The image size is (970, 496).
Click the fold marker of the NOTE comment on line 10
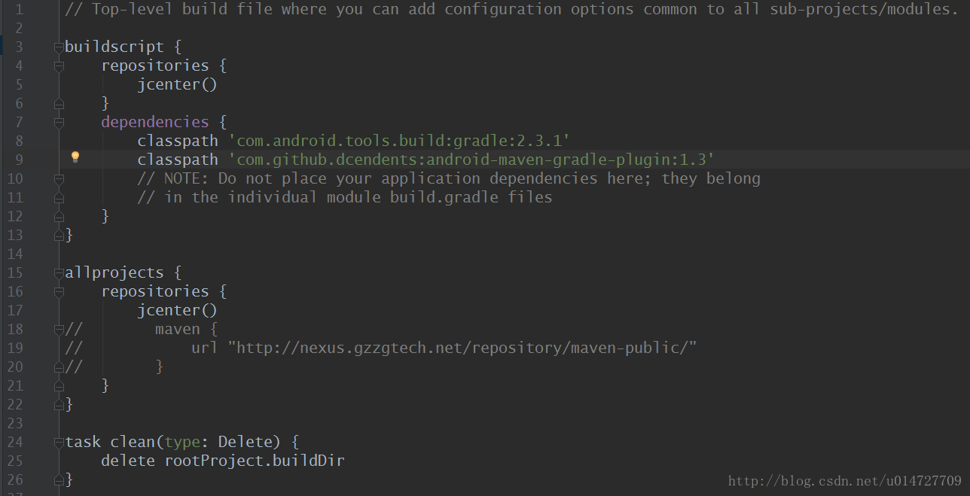[x=59, y=179]
